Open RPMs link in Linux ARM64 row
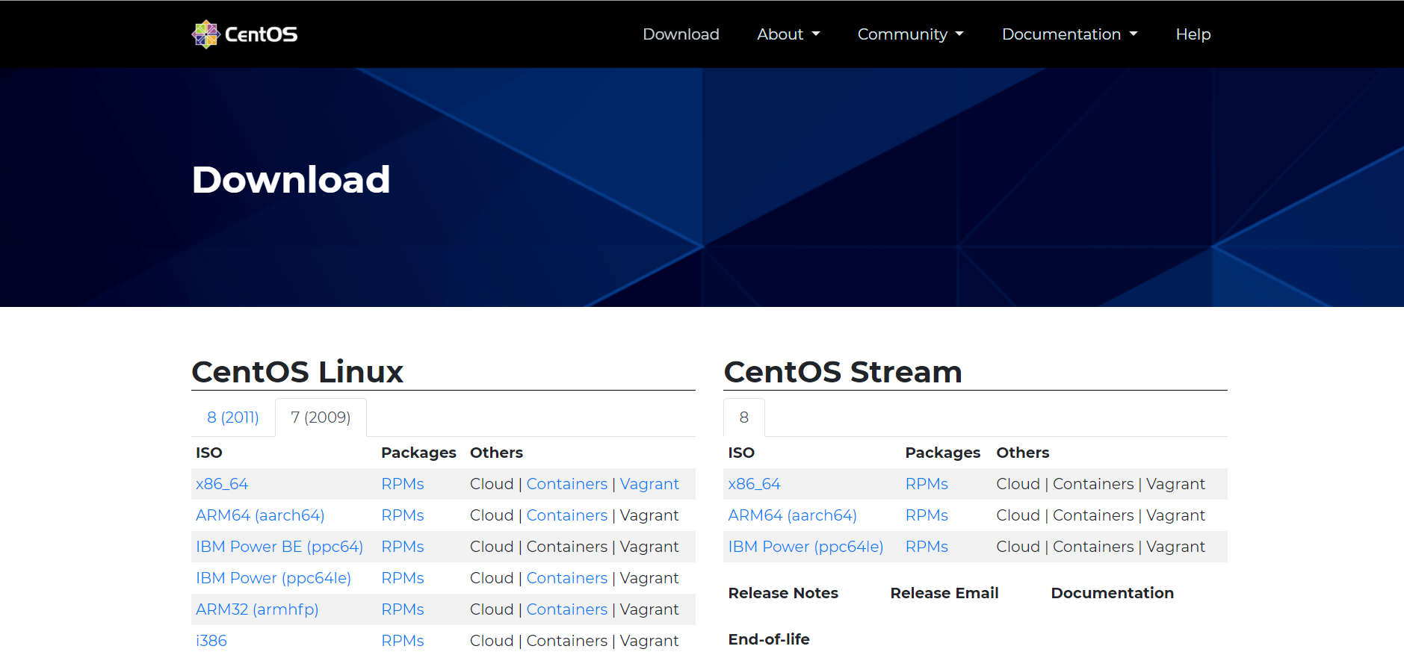1404x652 pixels. pos(403,515)
